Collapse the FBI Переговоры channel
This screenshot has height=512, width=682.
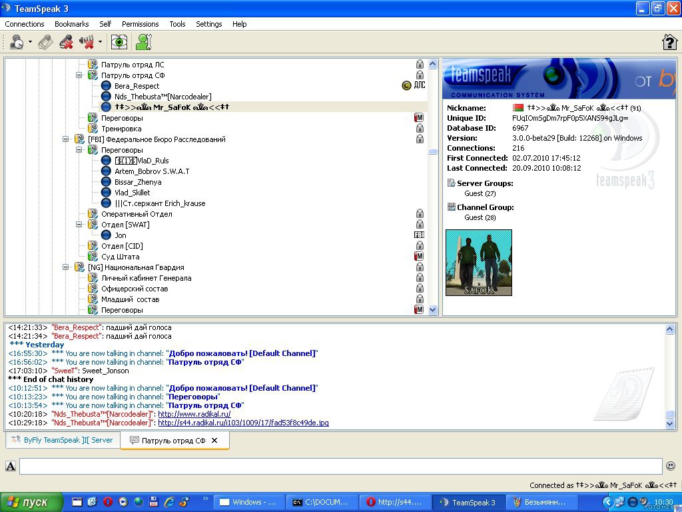click(x=79, y=150)
